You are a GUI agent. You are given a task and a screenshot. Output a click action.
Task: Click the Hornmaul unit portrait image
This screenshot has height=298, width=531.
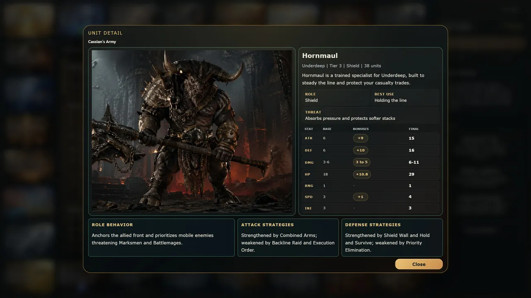click(x=192, y=132)
